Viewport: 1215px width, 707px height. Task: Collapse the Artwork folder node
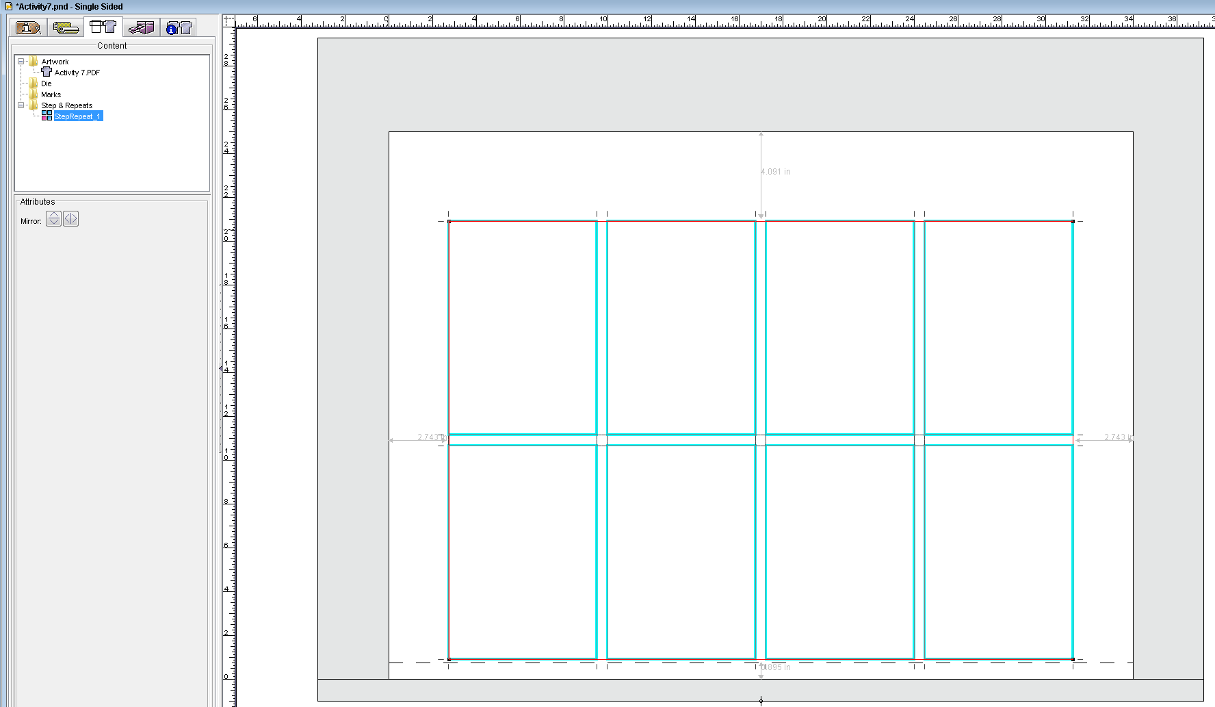tap(21, 62)
